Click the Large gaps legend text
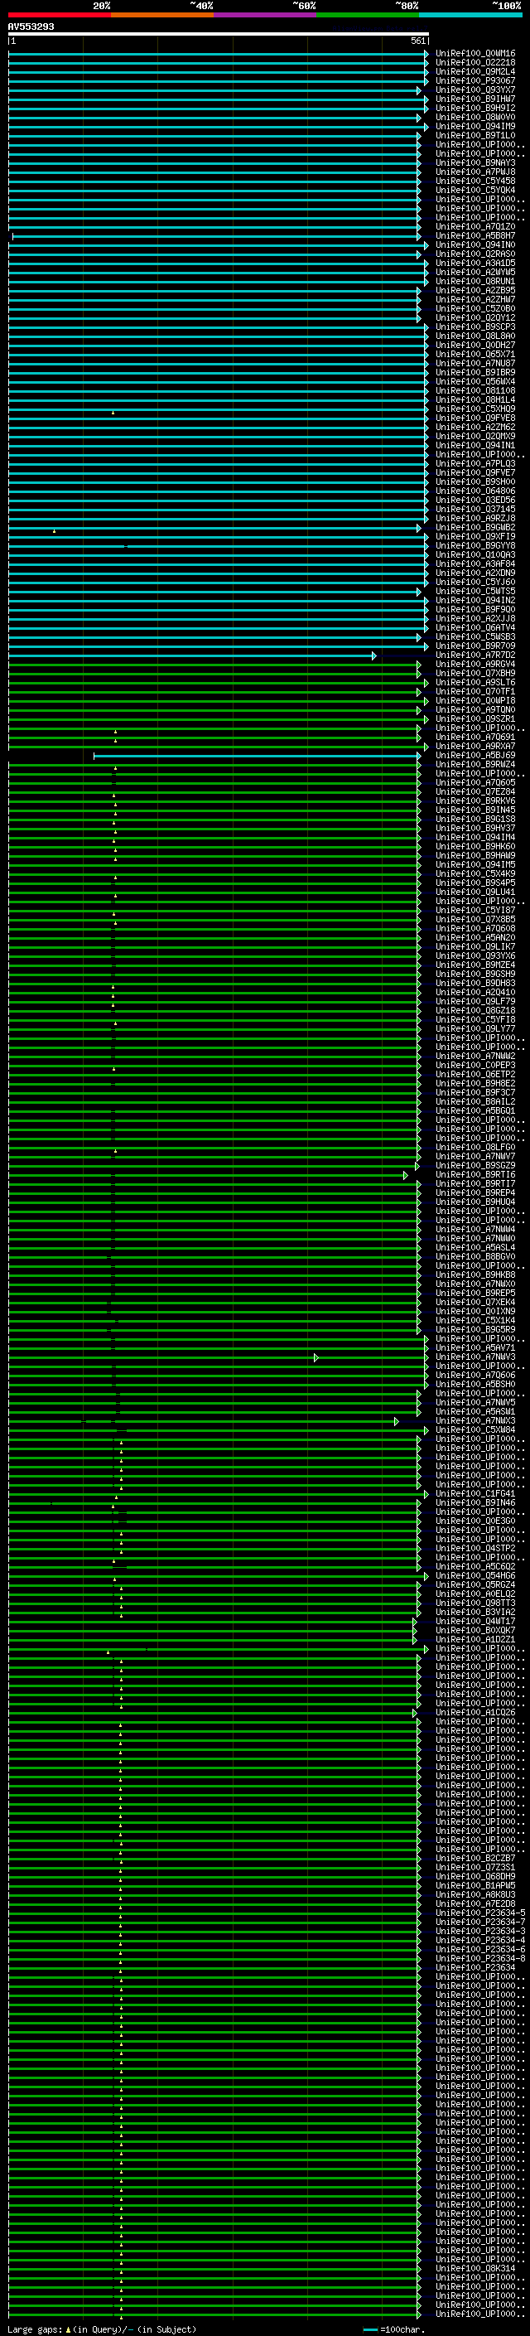The height and width of the screenshot is (2336, 530). tap(100, 2329)
